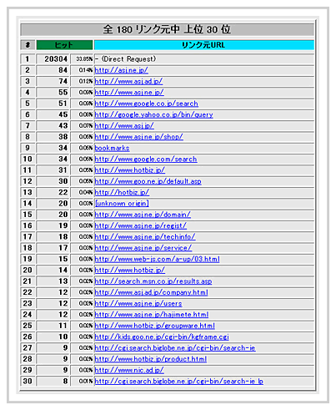Open the www.web-js.com/a-up/03.html link
336x410 pixels.
tap(157, 259)
